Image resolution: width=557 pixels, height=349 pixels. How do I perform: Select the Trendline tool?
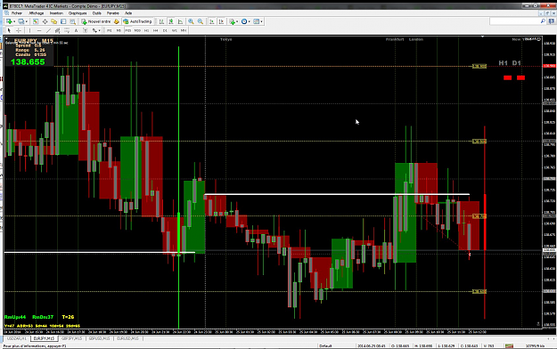coord(49,30)
